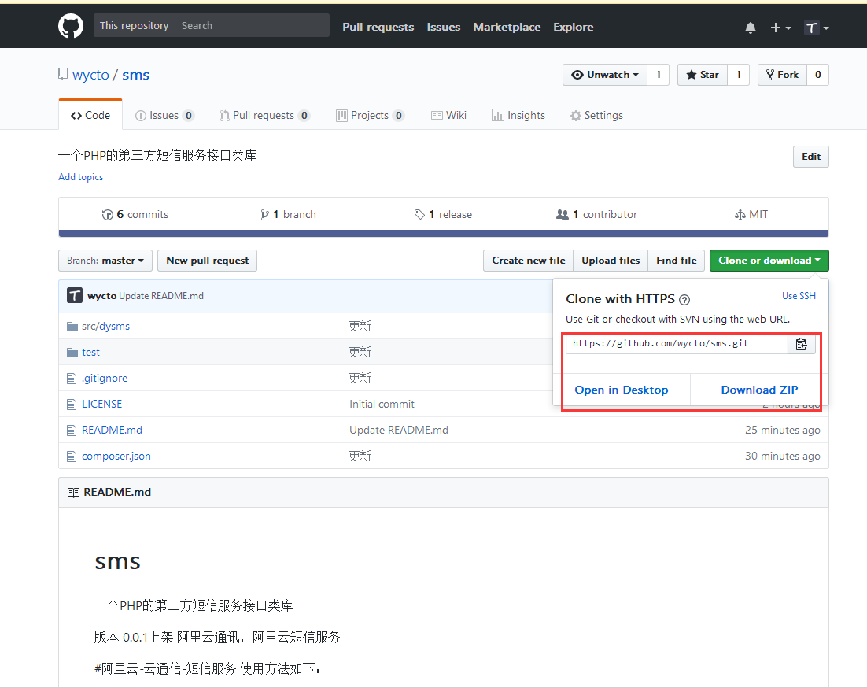
Task: Switch to the Issues tab
Action: 164,115
